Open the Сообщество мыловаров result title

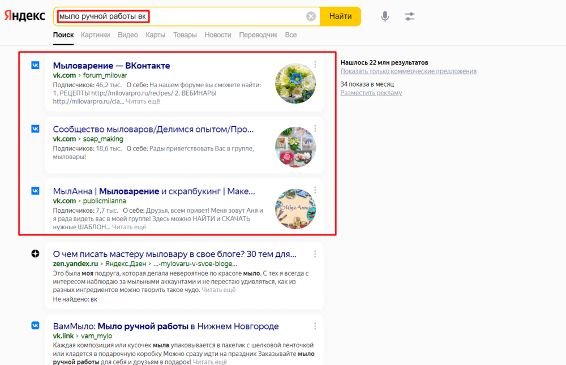pos(153,129)
